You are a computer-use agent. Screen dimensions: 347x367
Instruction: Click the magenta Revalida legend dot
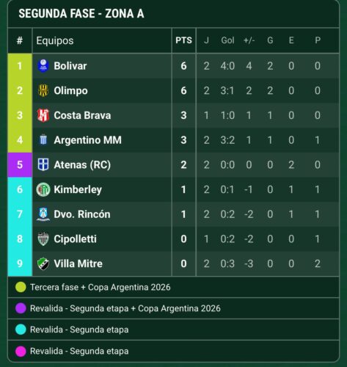tap(21, 351)
